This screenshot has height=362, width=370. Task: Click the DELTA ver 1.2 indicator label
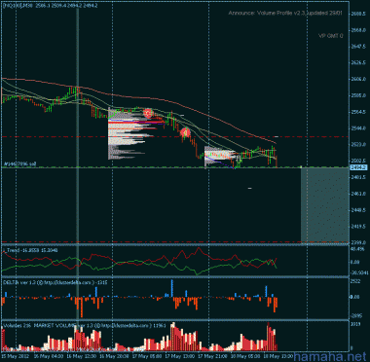pos(55,282)
